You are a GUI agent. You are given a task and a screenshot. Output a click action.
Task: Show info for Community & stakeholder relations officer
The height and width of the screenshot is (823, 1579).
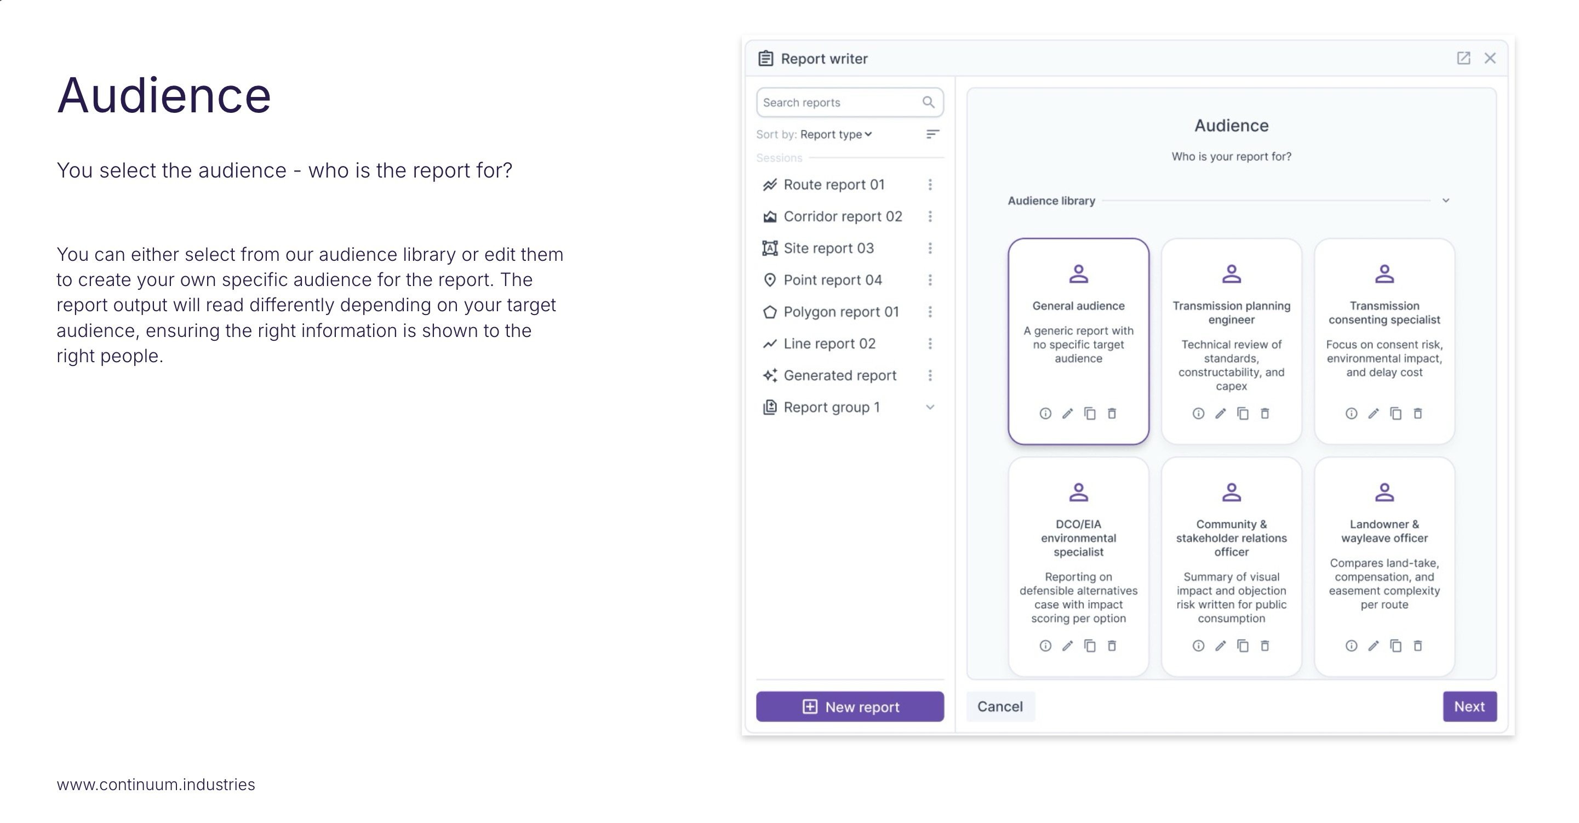[1198, 646]
